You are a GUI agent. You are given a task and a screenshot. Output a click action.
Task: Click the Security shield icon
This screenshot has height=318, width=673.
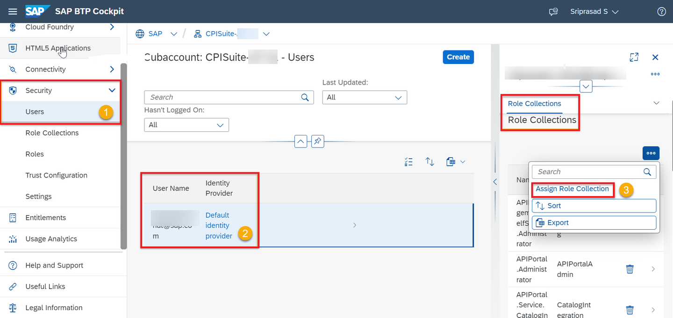pyautogui.click(x=13, y=91)
